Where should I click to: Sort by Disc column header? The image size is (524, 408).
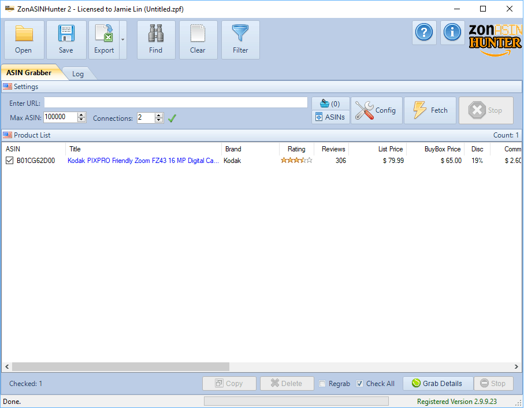pos(477,149)
